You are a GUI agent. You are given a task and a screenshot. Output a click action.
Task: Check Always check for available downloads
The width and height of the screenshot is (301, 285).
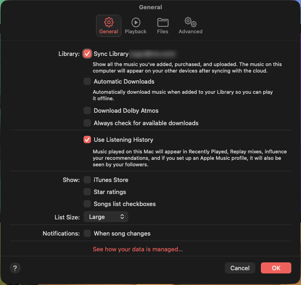click(x=87, y=123)
